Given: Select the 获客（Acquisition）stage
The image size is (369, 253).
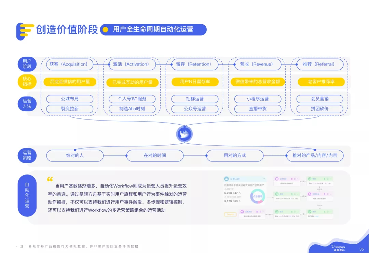Looking at the screenshot, I should (x=69, y=64).
